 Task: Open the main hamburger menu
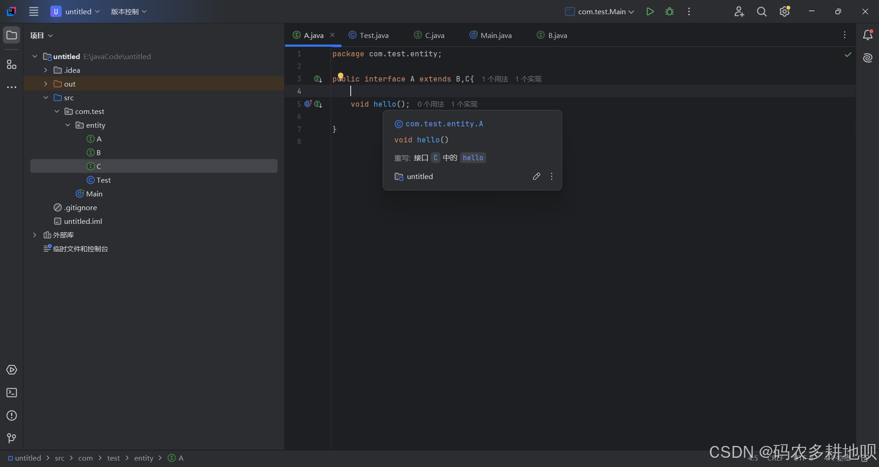(x=34, y=11)
